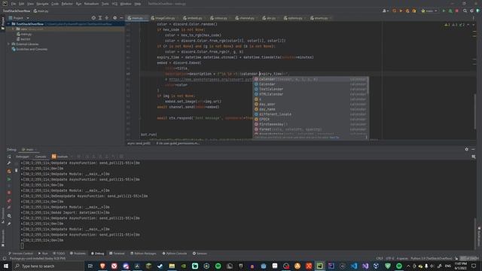Open the Edit menu
Image resolution: width=482 pixels, height=271 pixels.
[21, 4]
